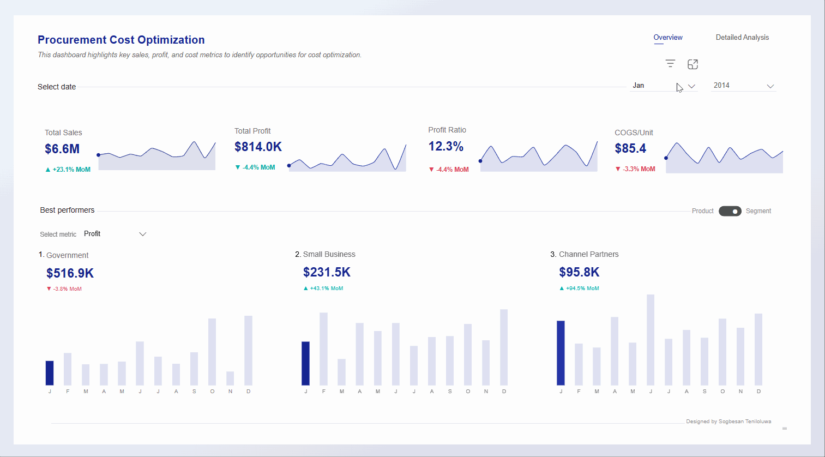The height and width of the screenshot is (457, 825).
Task: Expand the 2014 year dropdown
Action: pyautogui.click(x=743, y=86)
